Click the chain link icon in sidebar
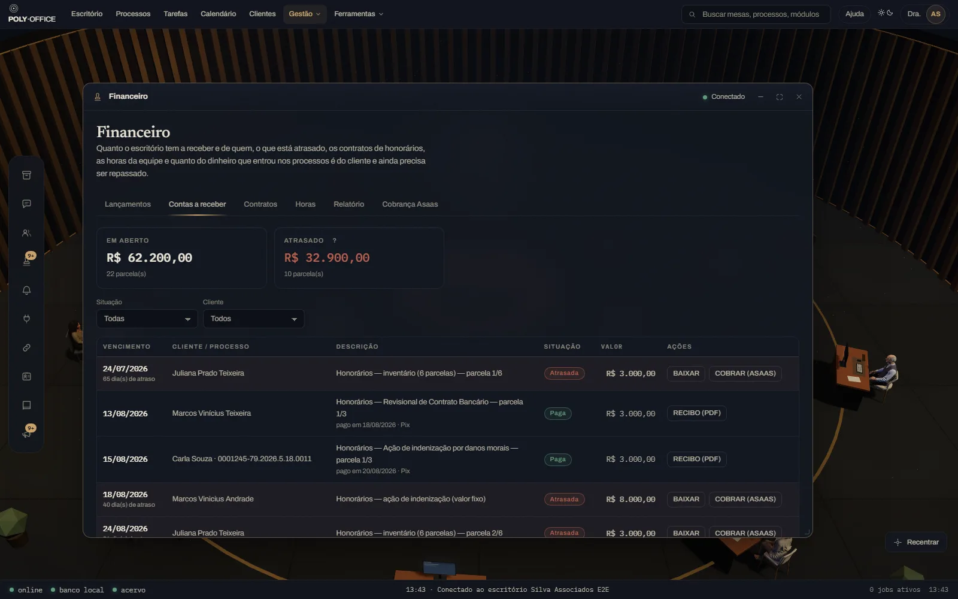 tap(26, 347)
